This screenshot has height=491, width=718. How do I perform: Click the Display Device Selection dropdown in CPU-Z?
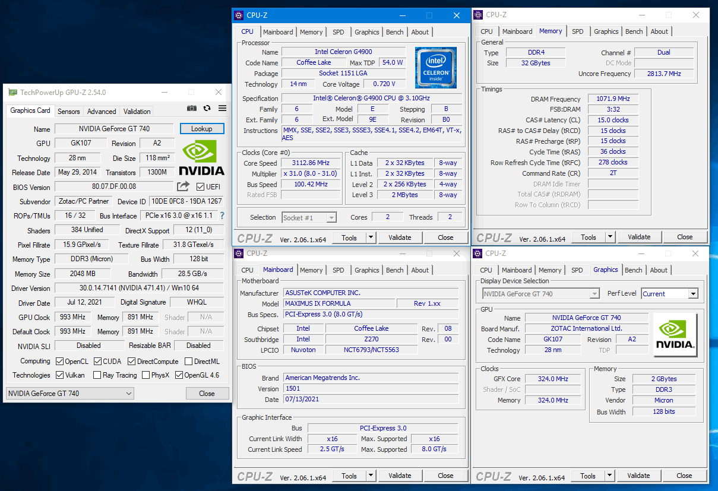541,294
